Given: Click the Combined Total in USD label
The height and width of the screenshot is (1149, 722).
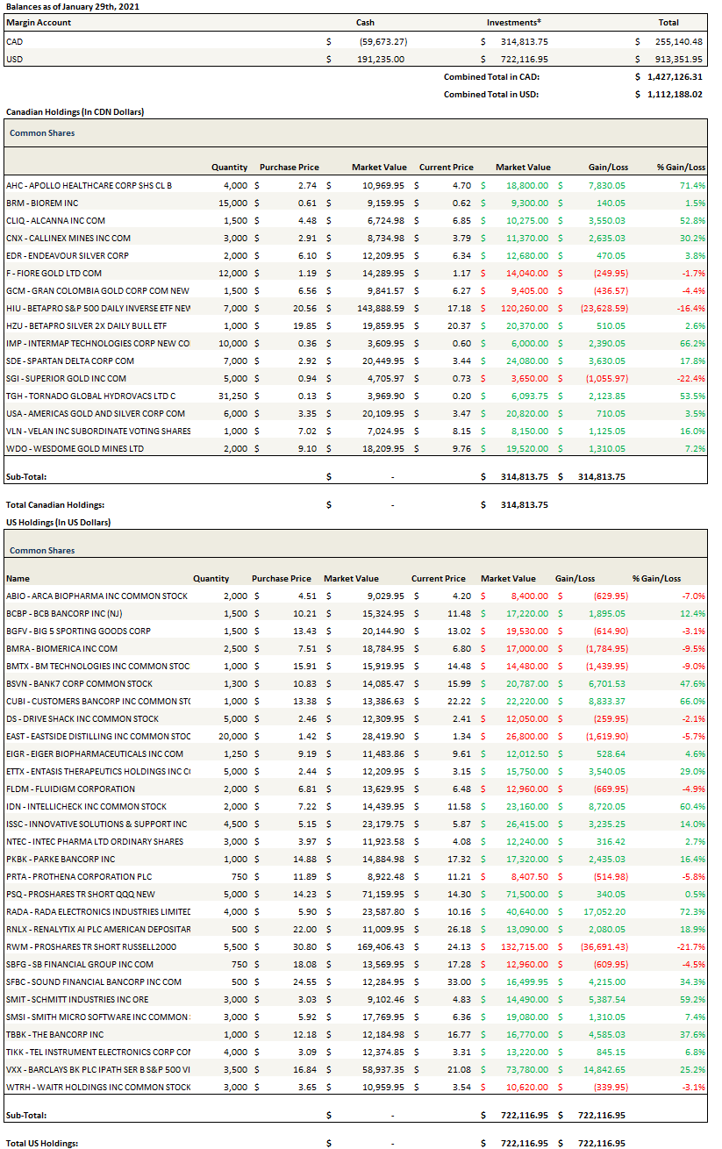Looking at the screenshot, I should [x=491, y=94].
